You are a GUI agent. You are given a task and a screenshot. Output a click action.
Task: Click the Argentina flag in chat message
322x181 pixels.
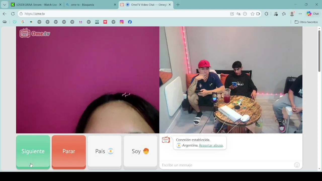coord(179,146)
